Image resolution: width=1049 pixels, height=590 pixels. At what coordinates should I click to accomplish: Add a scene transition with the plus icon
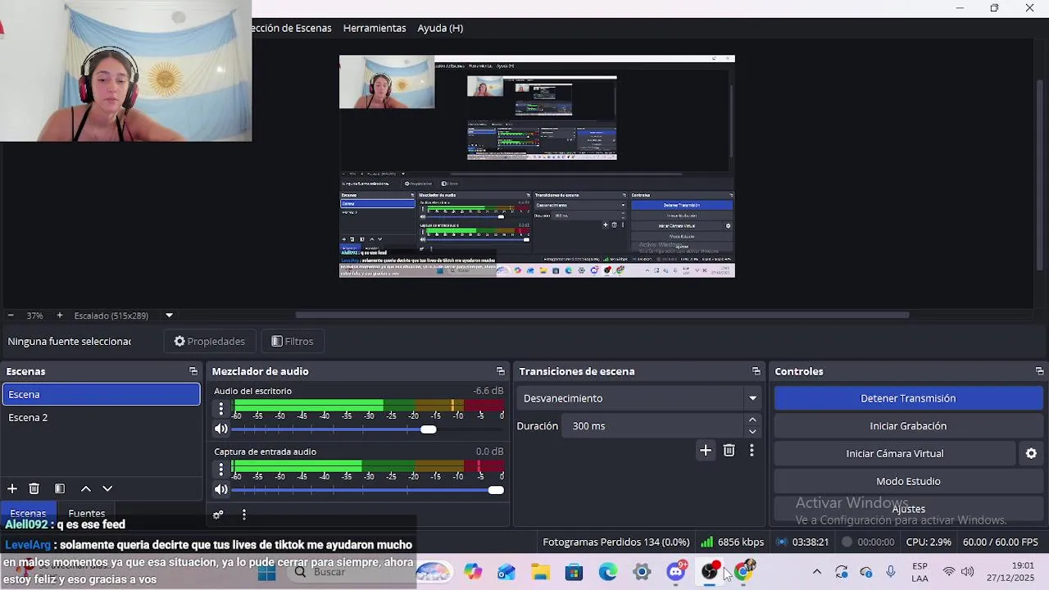(x=706, y=450)
